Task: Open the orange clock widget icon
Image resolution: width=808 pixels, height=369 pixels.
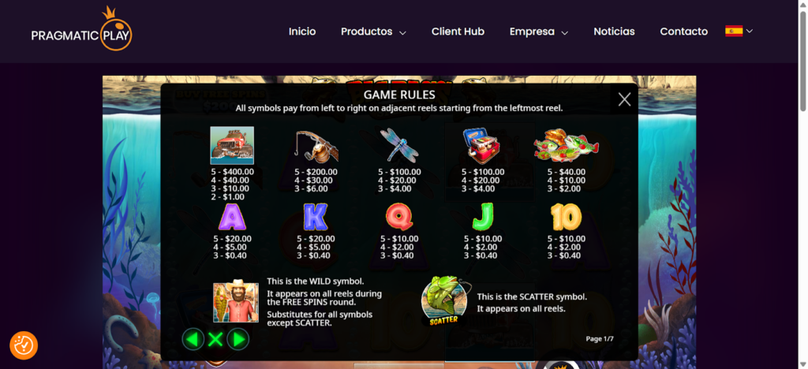Action: (x=24, y=345)
